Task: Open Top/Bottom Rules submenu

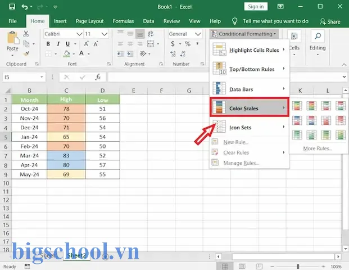Action: 250,69
